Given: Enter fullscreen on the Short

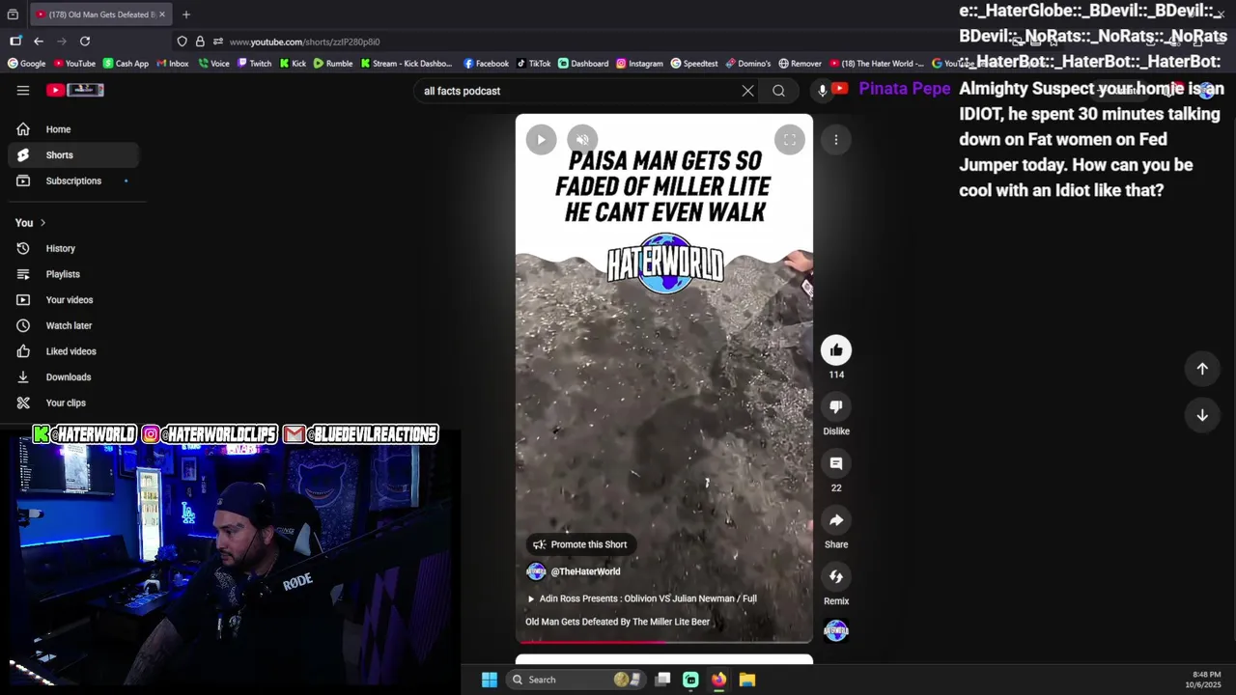Looking at the screenshot, I should (x=789, y=139).
